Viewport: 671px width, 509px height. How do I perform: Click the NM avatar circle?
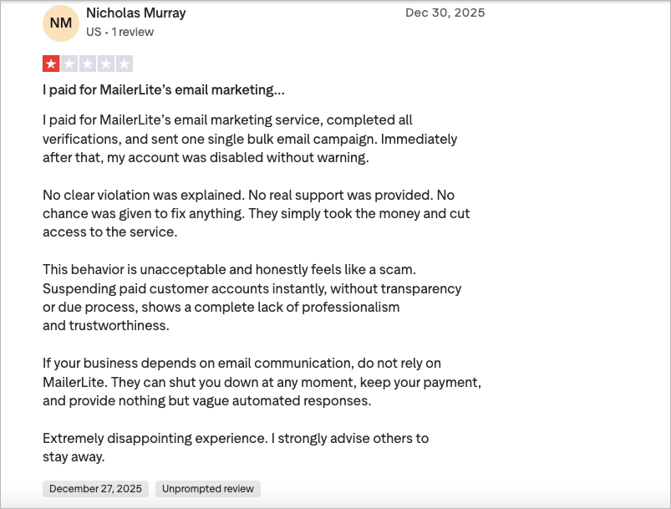click(61, 23)
